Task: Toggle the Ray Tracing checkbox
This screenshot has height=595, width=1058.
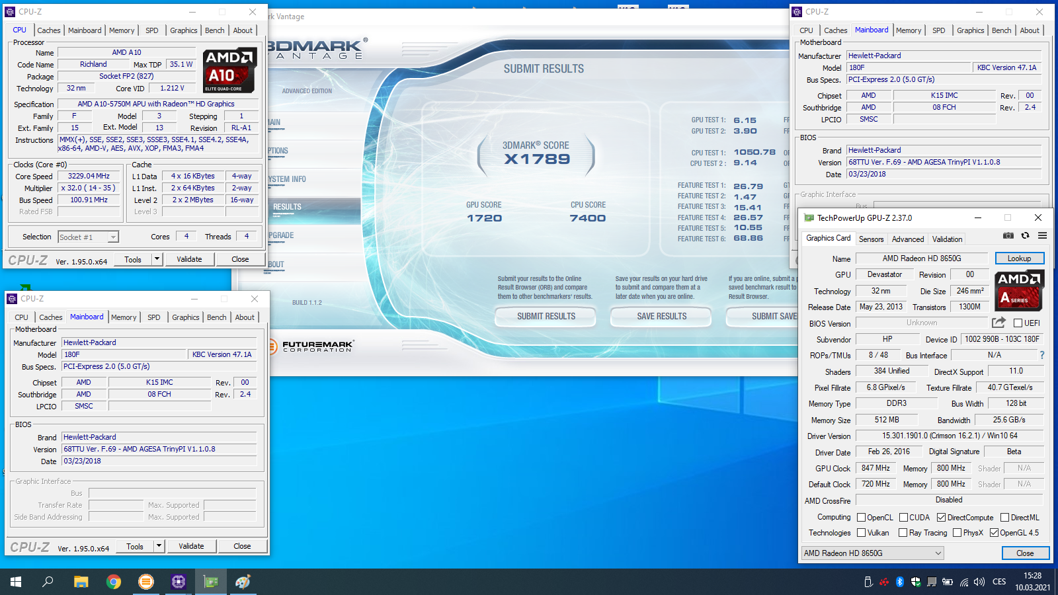Action: [x=903, y=533]
